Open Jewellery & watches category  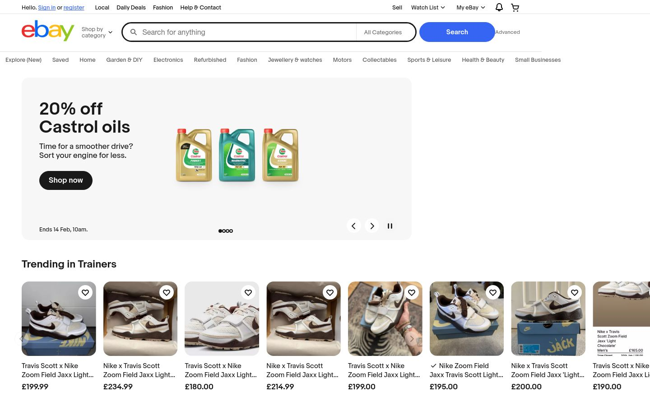pos(295,60)
